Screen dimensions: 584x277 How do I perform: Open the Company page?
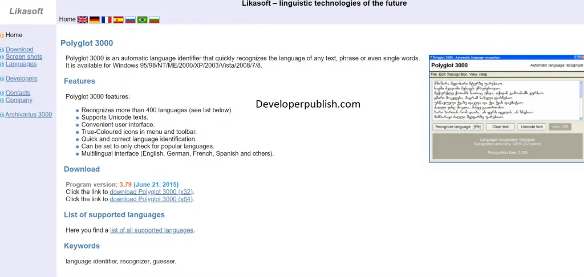pos(19,100)
